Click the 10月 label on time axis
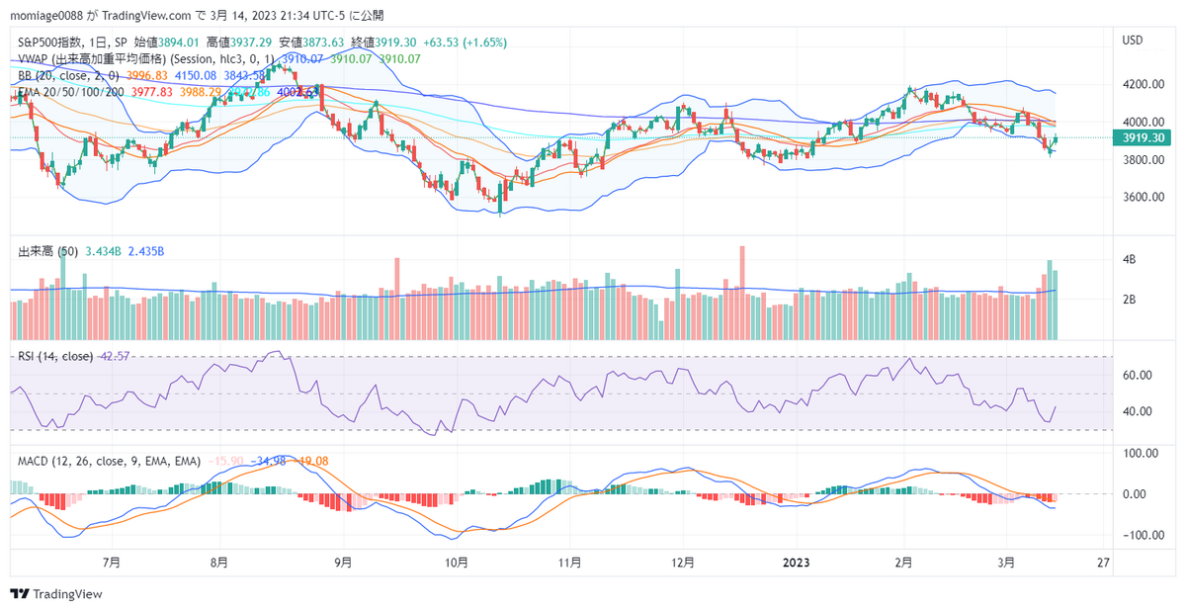 [456, 562]
